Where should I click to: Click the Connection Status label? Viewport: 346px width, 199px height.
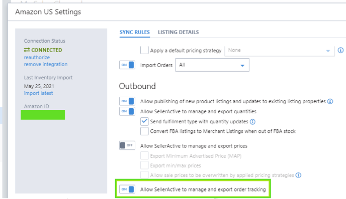45,41
